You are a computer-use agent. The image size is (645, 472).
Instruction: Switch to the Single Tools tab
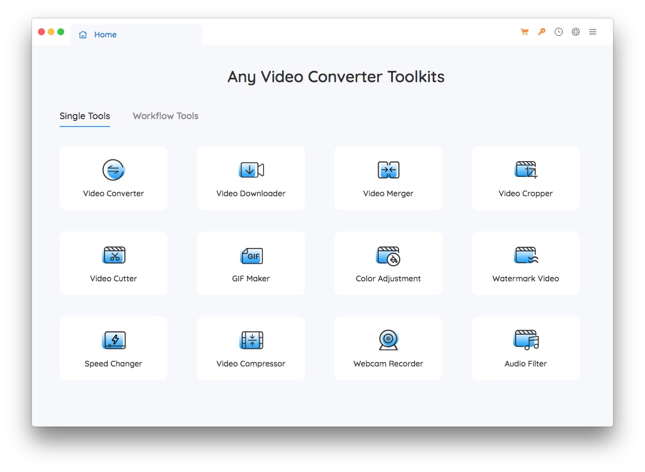click(x=85, y=116)
